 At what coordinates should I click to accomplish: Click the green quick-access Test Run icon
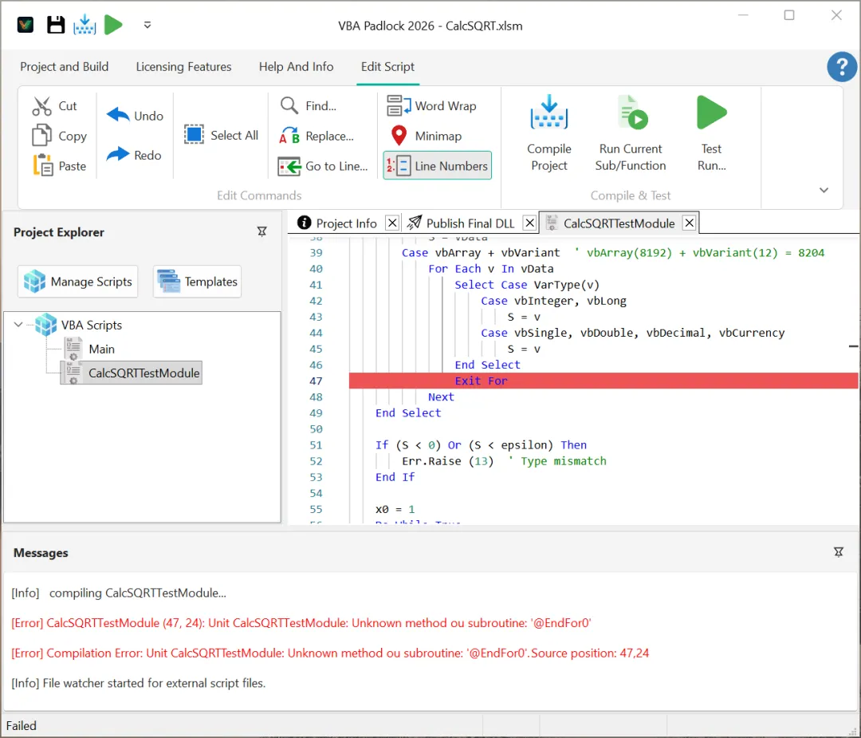[x=114, y=26]
